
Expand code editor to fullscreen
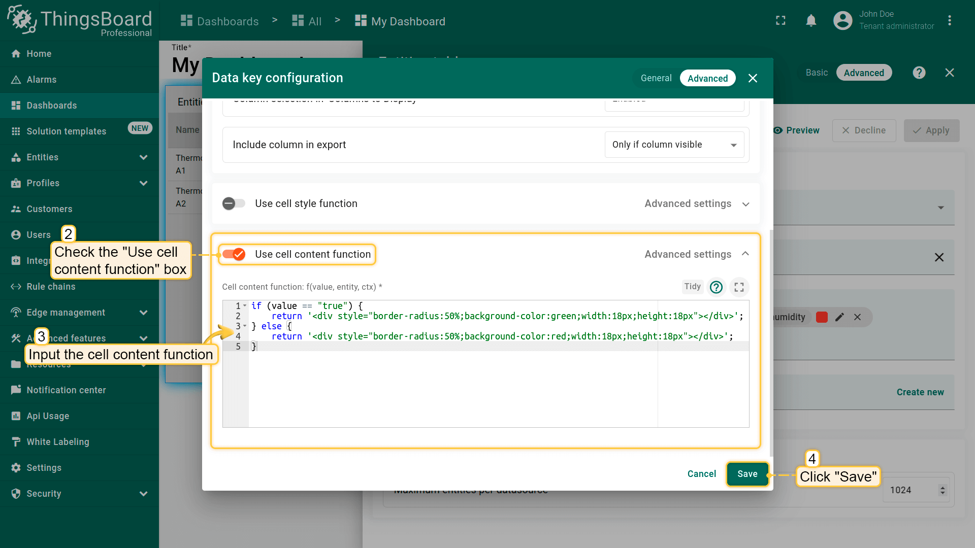[x=739, y=287]
